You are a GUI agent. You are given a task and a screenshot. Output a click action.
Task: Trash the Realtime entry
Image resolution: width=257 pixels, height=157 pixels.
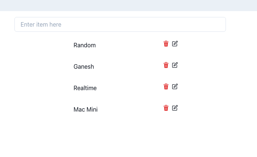pos(166,86)
